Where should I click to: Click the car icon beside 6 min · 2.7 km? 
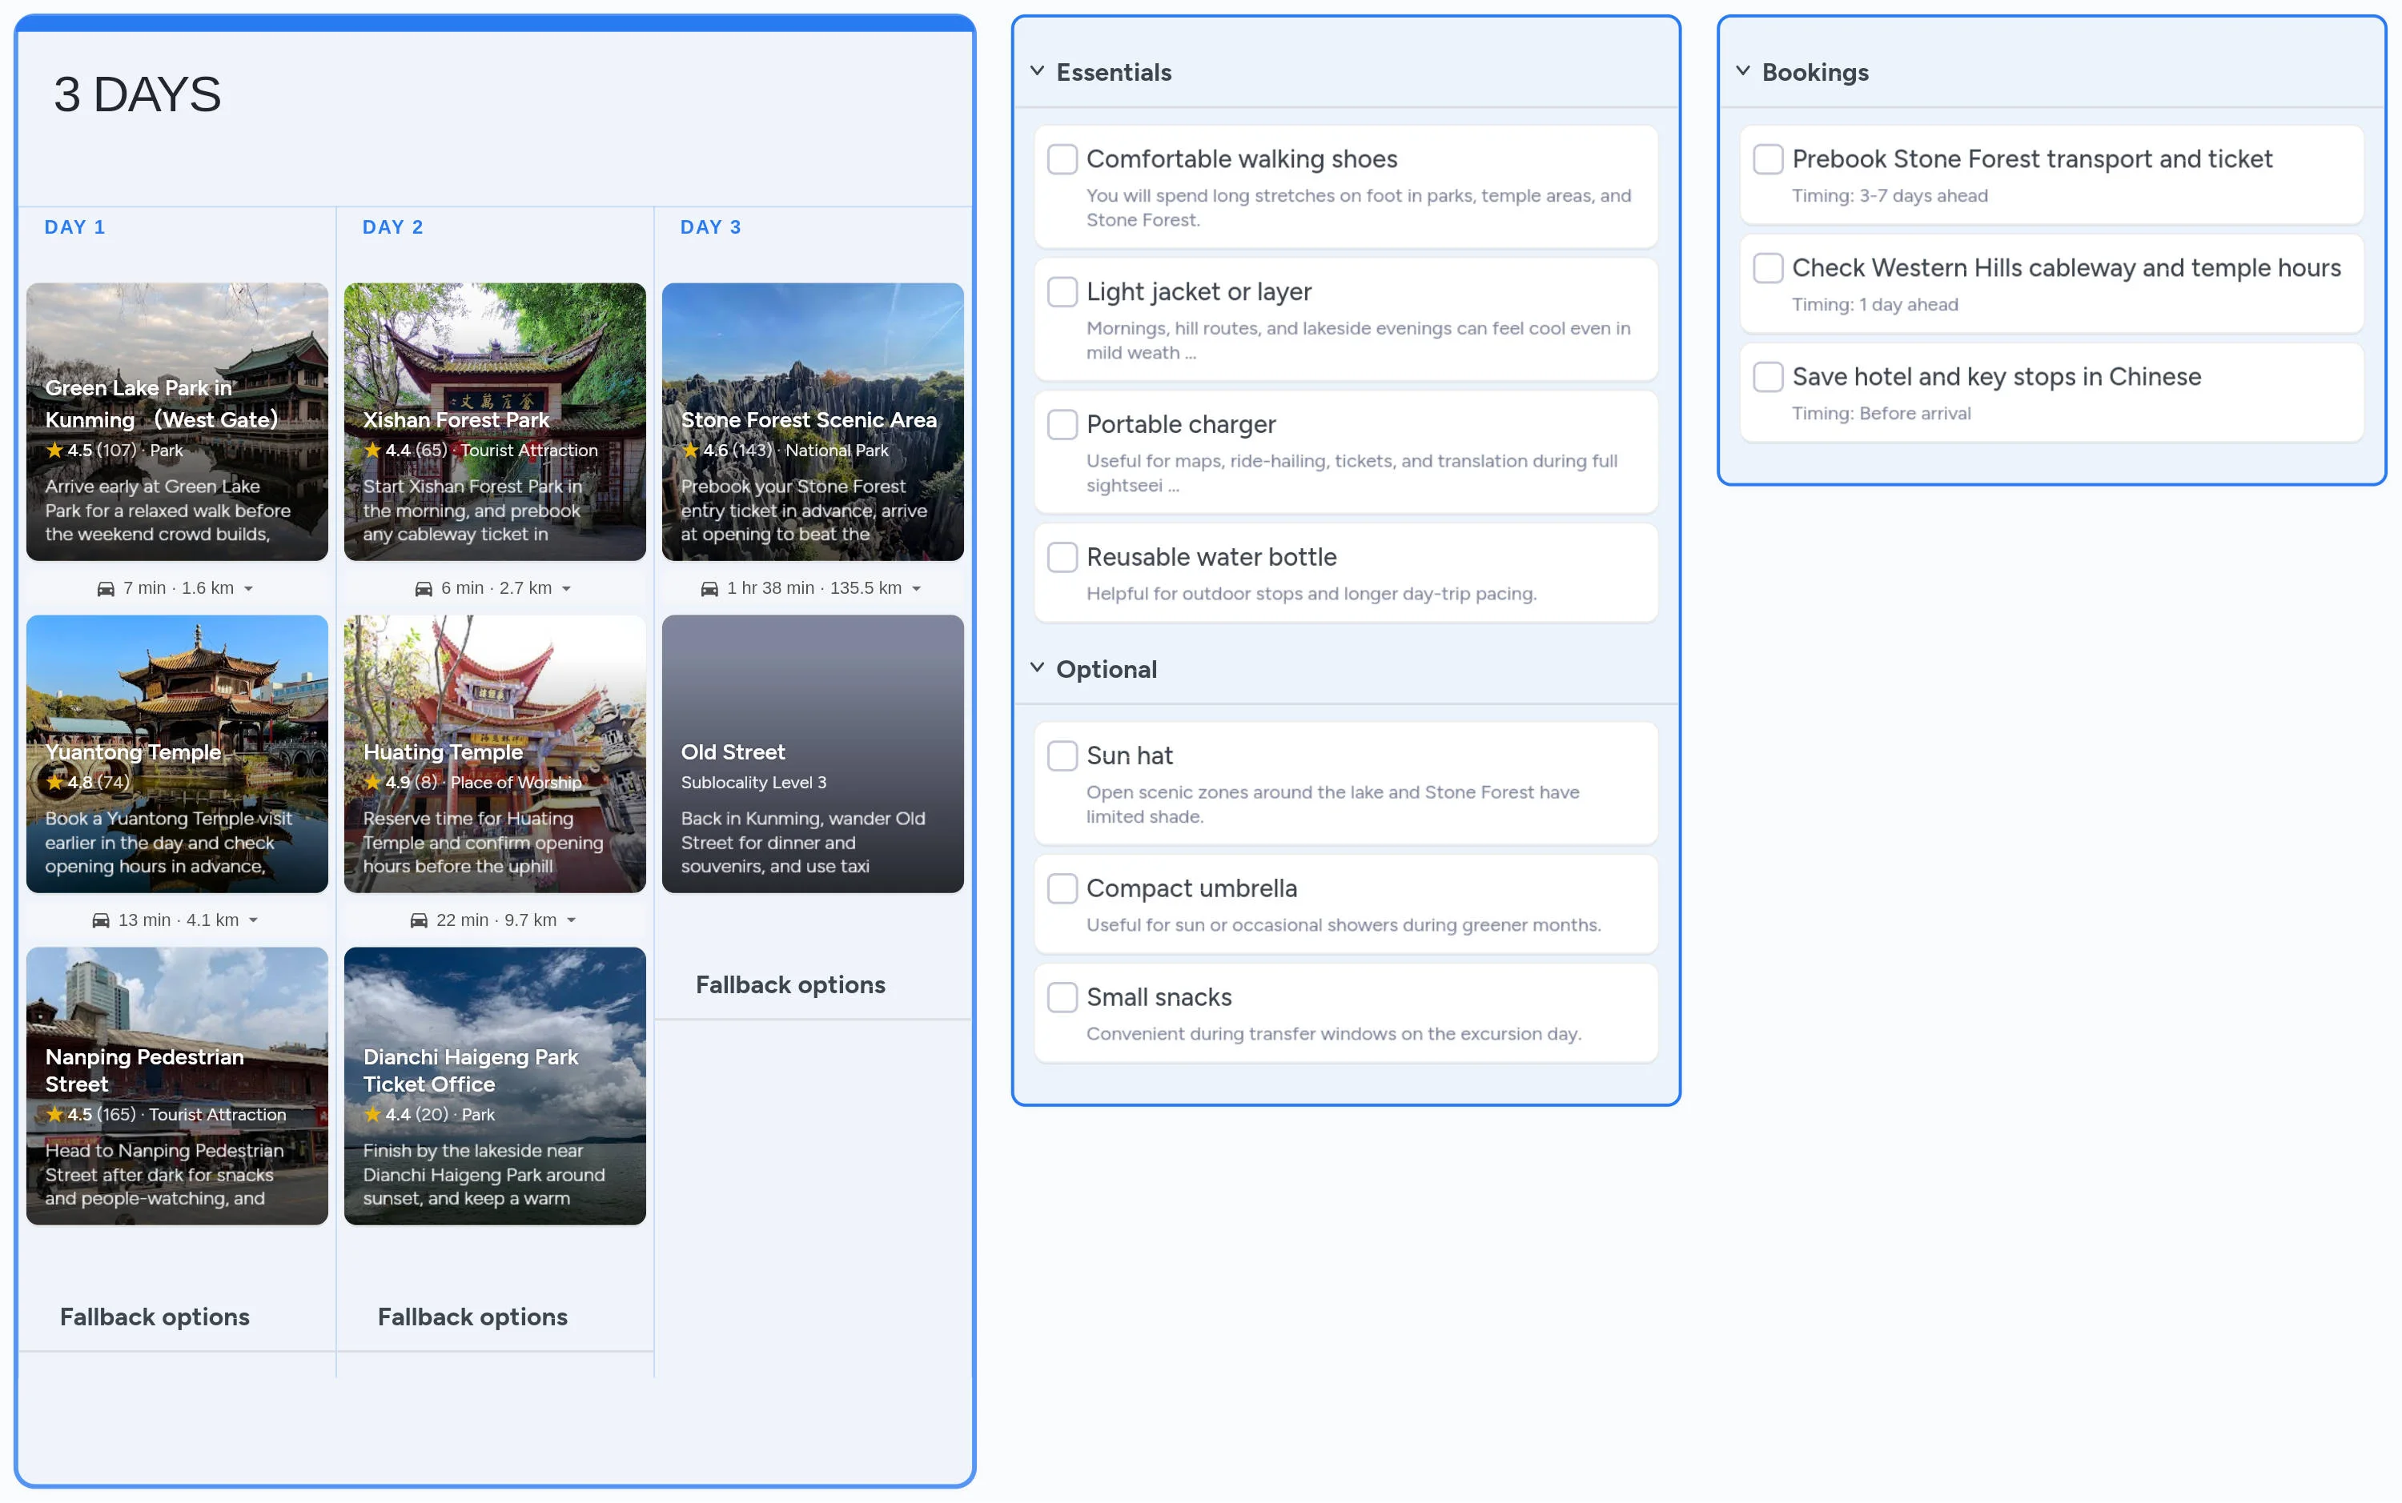423,587
